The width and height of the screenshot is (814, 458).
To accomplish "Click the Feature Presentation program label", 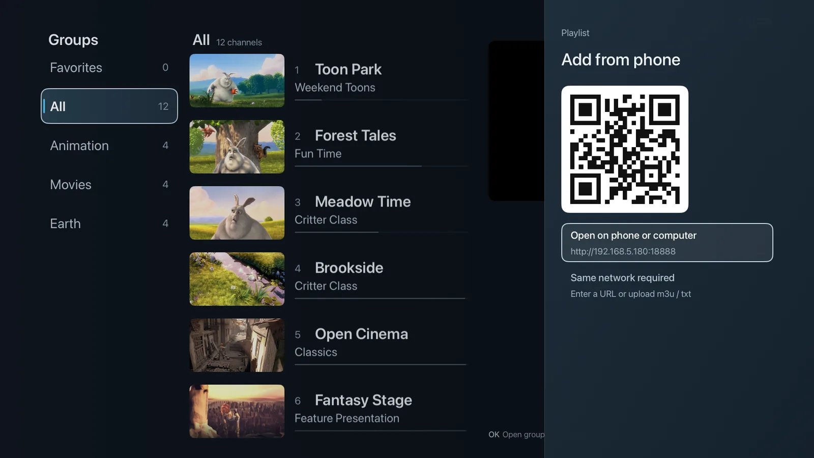I will coord(347,418).
